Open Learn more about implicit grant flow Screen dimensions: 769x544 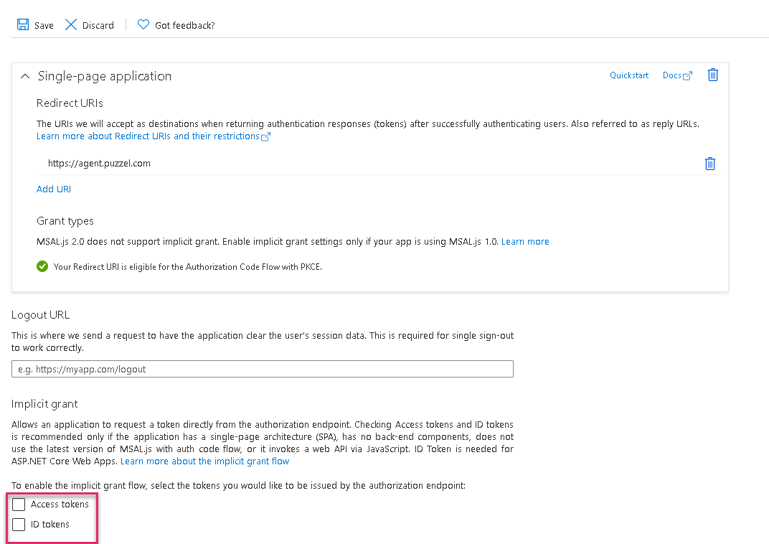[204, 461]
